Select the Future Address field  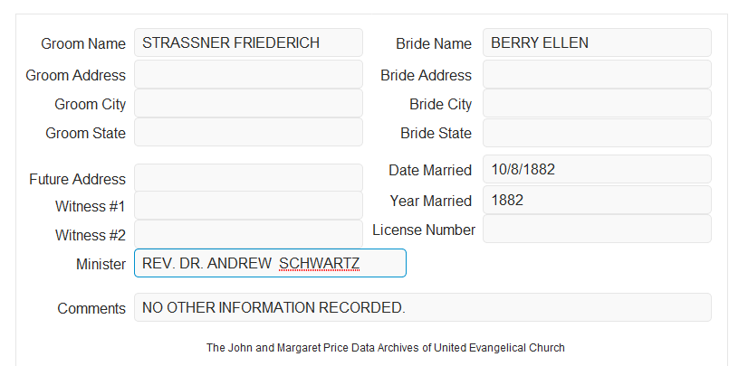248,178
